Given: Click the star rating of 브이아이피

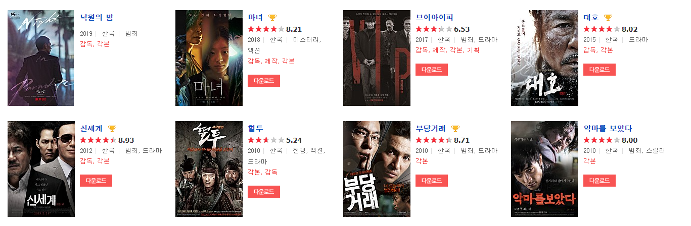Looking at the screenshot, I should pos(434,29).
